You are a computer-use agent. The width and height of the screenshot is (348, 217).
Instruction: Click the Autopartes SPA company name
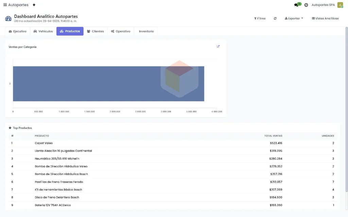point(323,5)
